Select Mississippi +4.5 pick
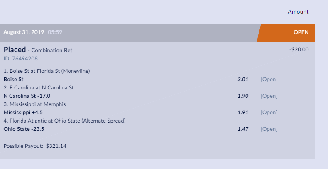The width and height of the screenshot is (328, 169). tap(23, 112)
